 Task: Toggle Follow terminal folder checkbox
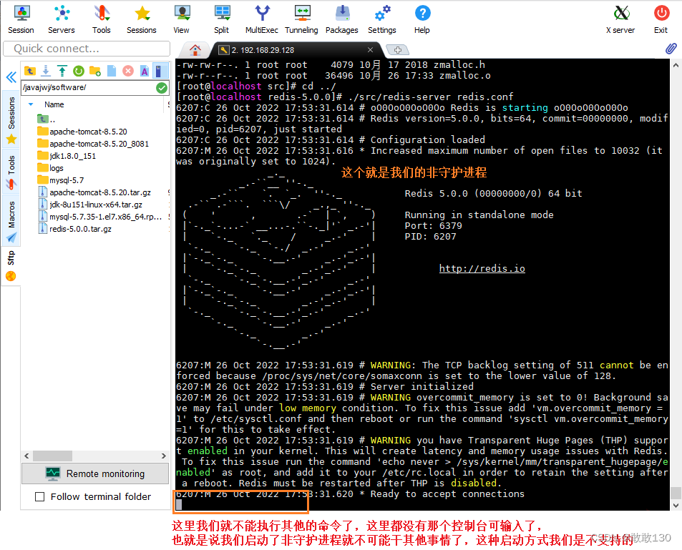point(39,496)
